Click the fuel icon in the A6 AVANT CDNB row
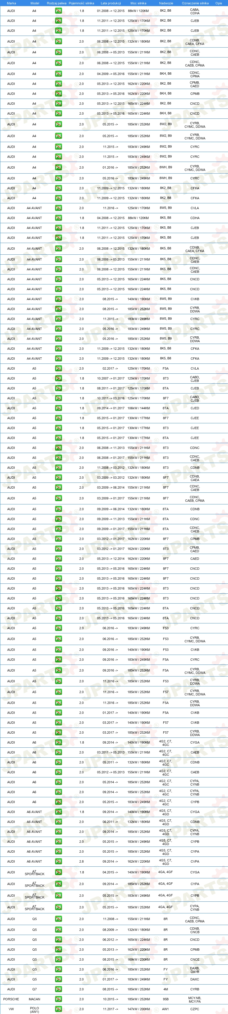The height and width of the screenshot is (1014, 228). 58,821
